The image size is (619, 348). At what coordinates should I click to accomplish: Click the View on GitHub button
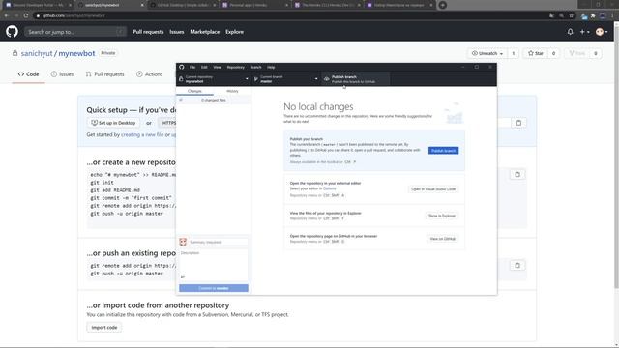pyautogui.click(x=443, y=239)
